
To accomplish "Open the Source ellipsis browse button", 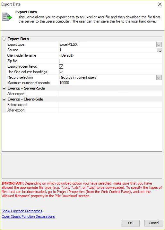I will point(159,50).
